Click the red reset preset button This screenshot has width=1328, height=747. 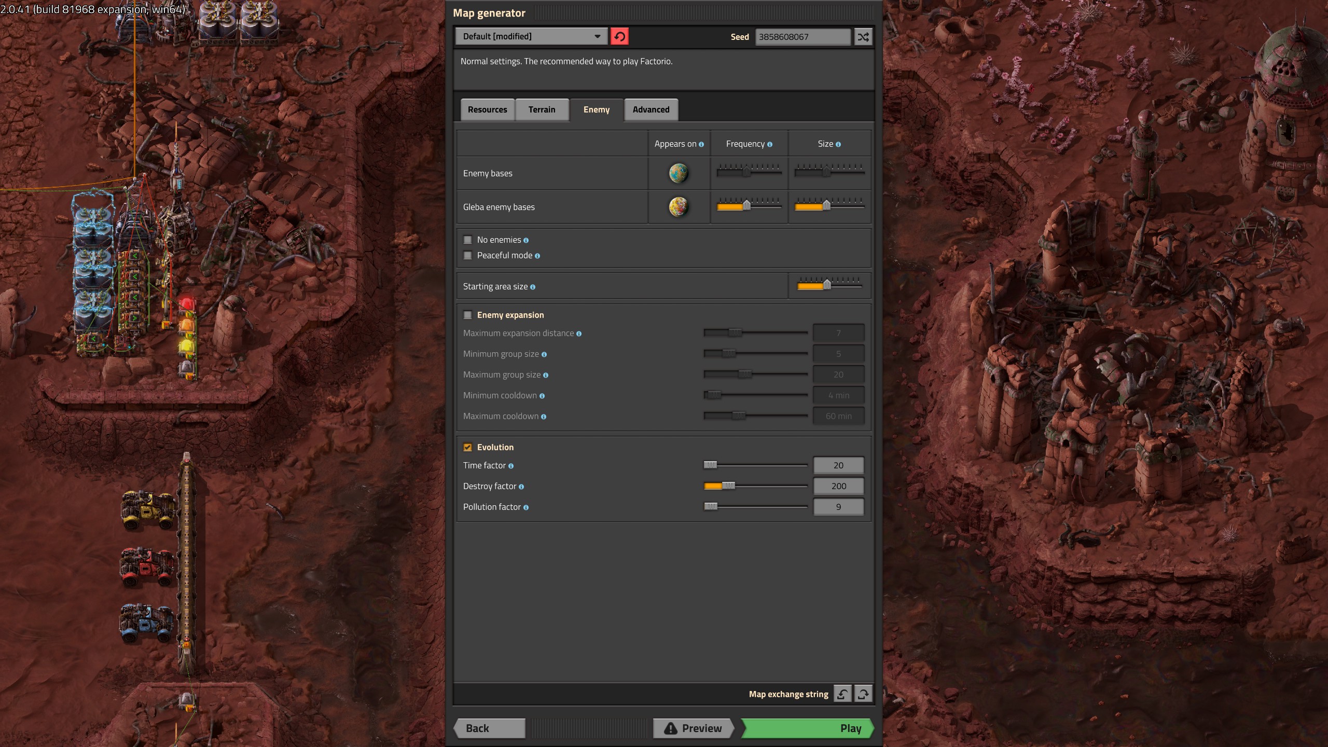point(619,36)
